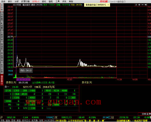Viewport: 151px width, 122px height.
Task: Switch to the 分时图 sidebar tab
Action: pos(2,17)
